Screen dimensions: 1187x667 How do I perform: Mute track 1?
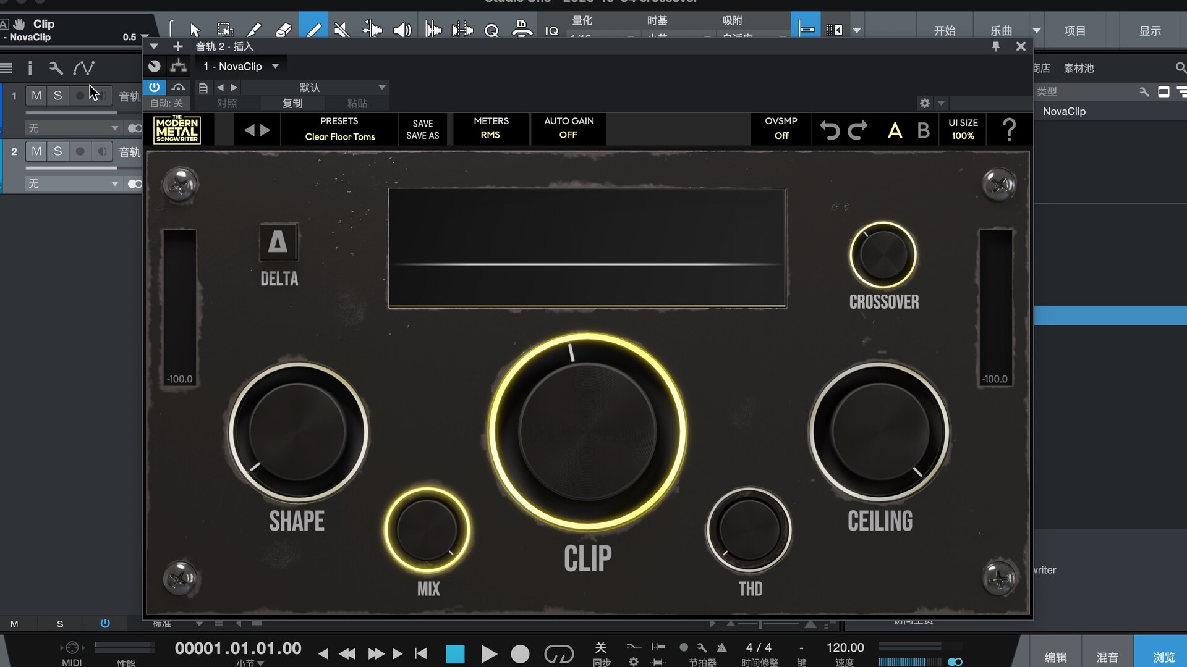click(36, 96)
